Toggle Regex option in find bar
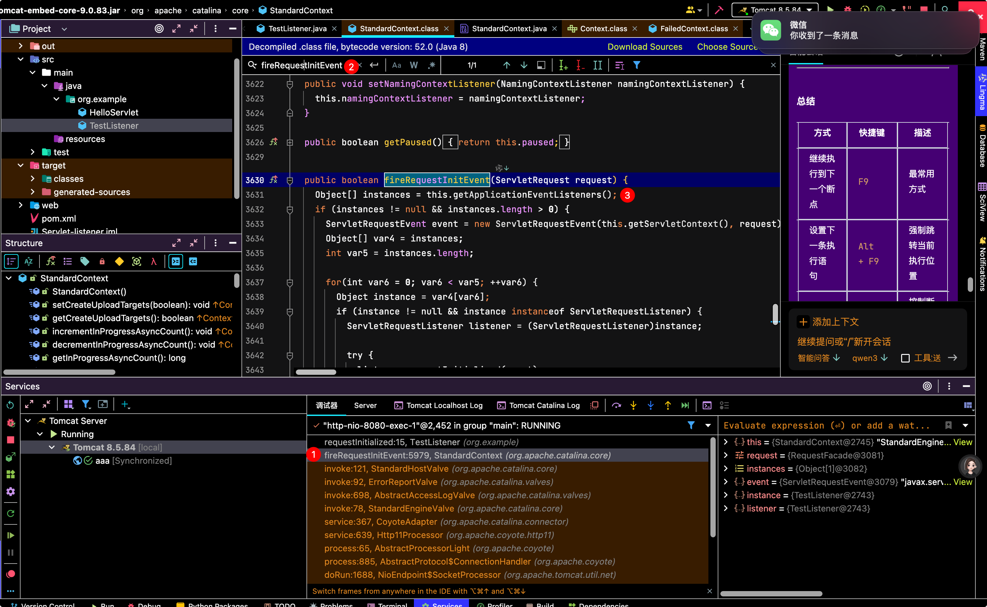987x607 pixels. click(x=431, y=65)
